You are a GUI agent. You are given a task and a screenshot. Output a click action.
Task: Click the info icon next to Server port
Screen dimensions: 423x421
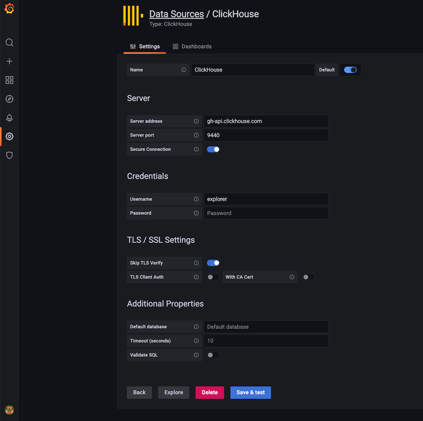(x=196, y=135)
